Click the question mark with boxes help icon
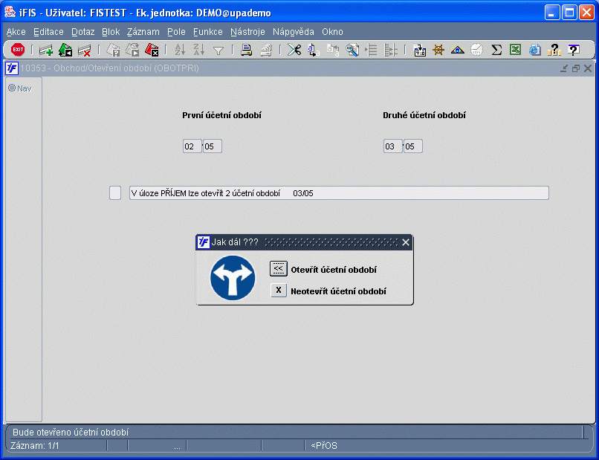599x460 pixels. (554, 50)
